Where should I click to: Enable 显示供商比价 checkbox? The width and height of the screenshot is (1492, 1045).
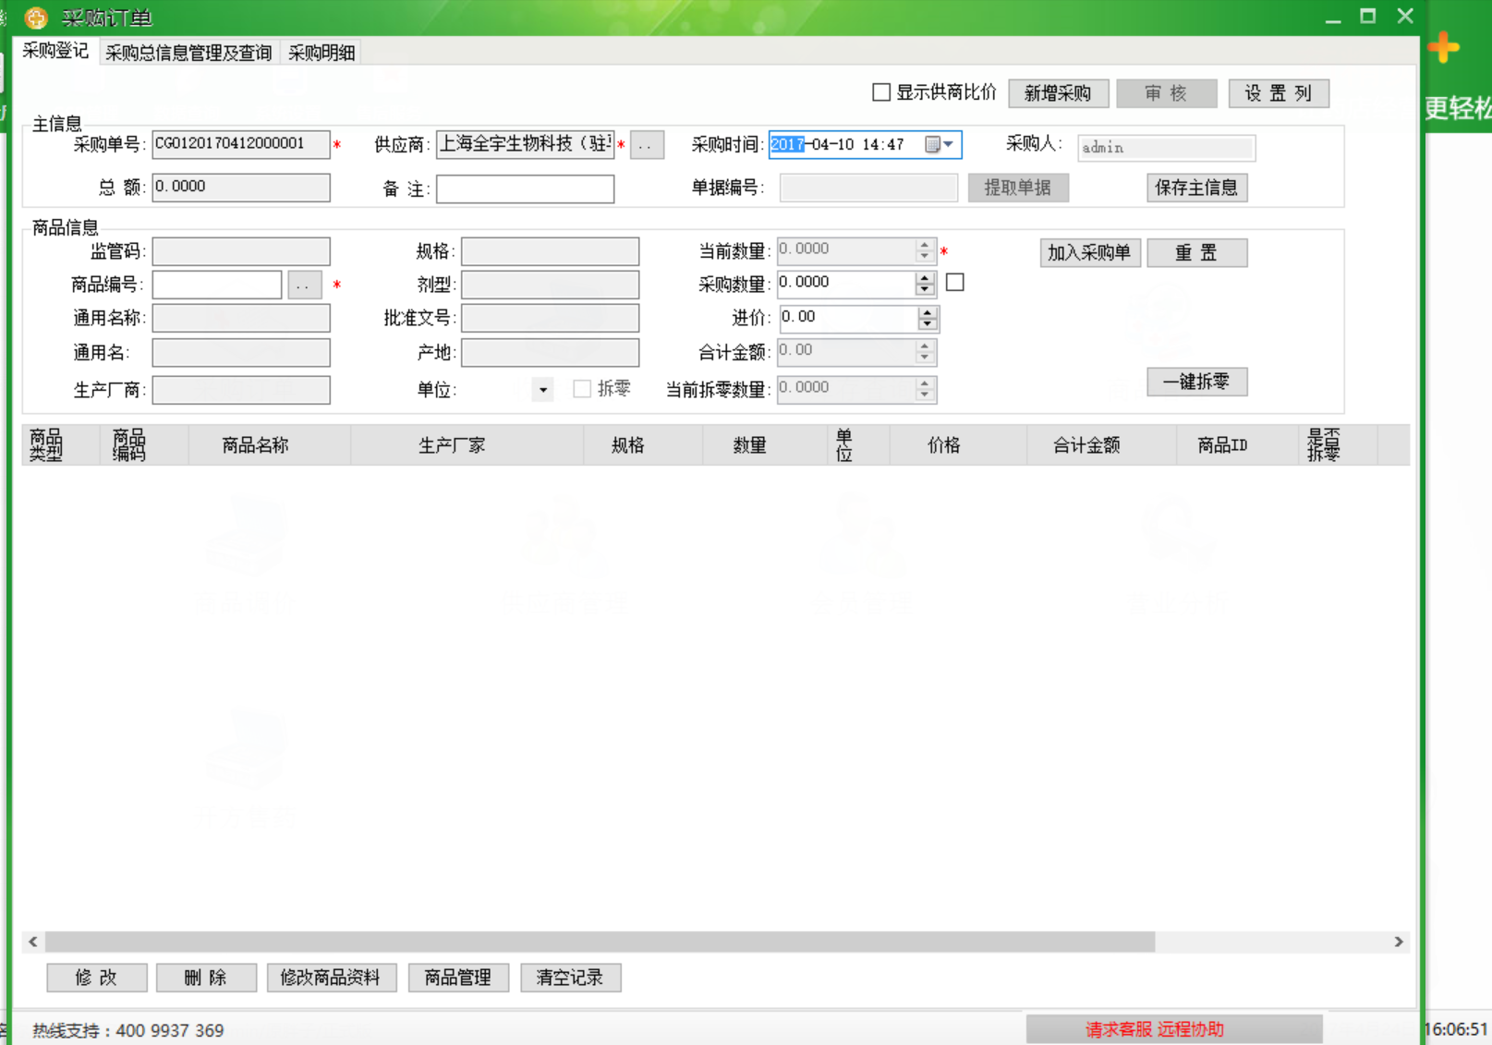(881, 92)
